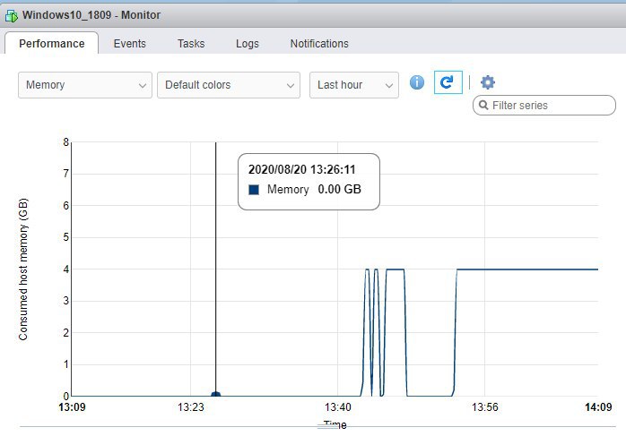Click the tooltip timestamp 2020/08/20 13:26:11
Viewport: 626px width, 436px height.
302,169
